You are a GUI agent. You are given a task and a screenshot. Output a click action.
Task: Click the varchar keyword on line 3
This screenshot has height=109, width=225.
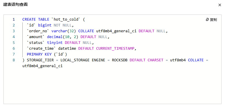[59, 31]
